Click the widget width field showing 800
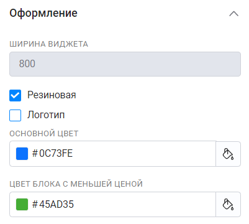The width and height of the screenshot is (249, 224). [x=125, y=64]
